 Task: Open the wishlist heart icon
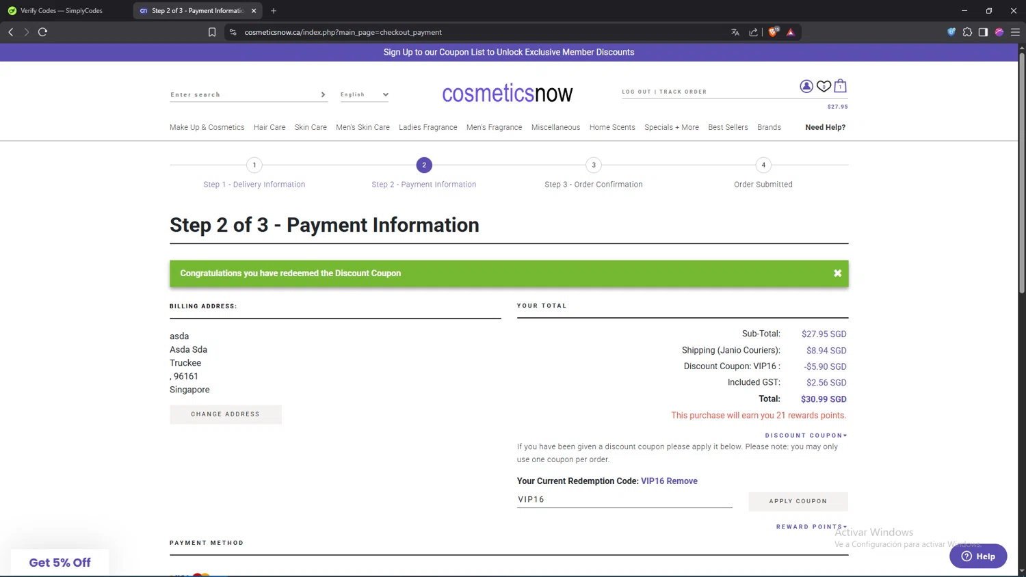(x=824, y=86)
